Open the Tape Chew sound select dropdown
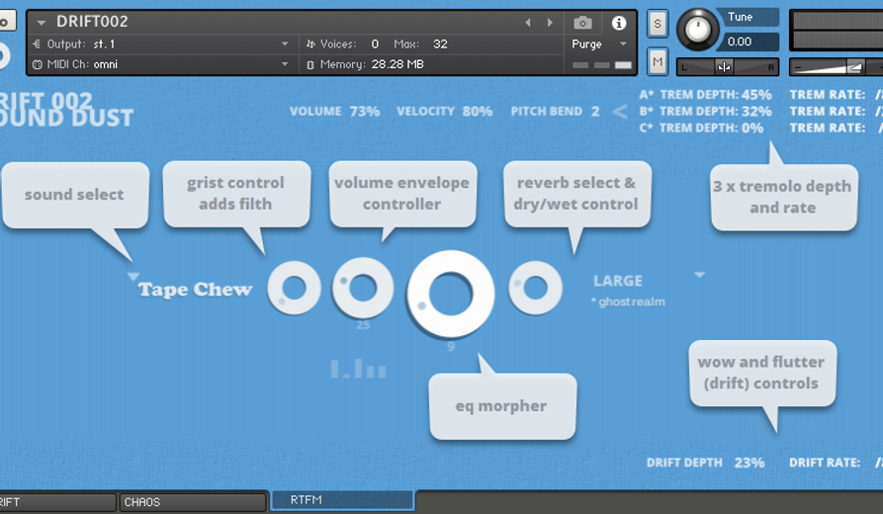Viewport: 883px width, 514px height. click(133, 279)
